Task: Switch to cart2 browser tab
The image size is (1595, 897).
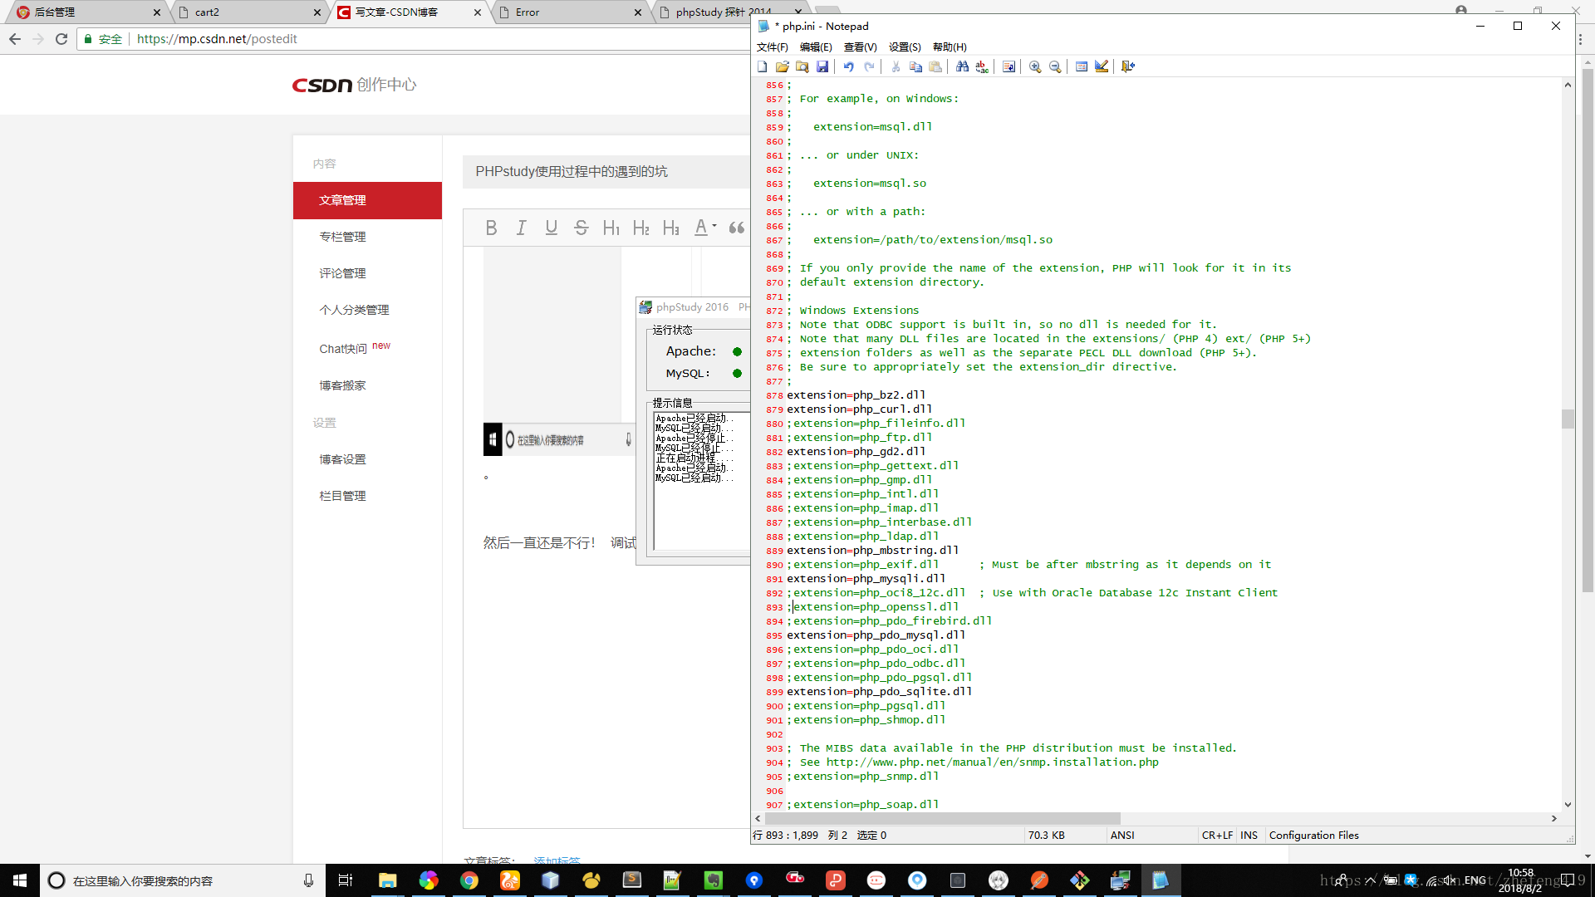Action: [249, 12]
